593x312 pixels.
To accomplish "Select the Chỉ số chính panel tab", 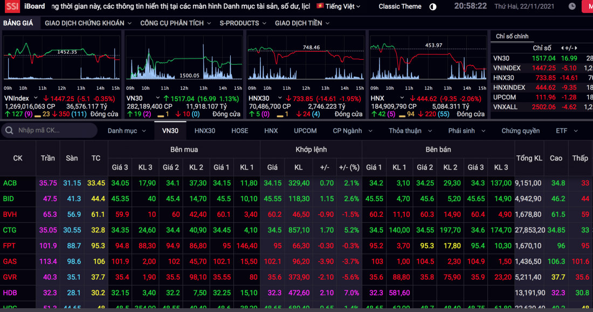I will point(512,37).
